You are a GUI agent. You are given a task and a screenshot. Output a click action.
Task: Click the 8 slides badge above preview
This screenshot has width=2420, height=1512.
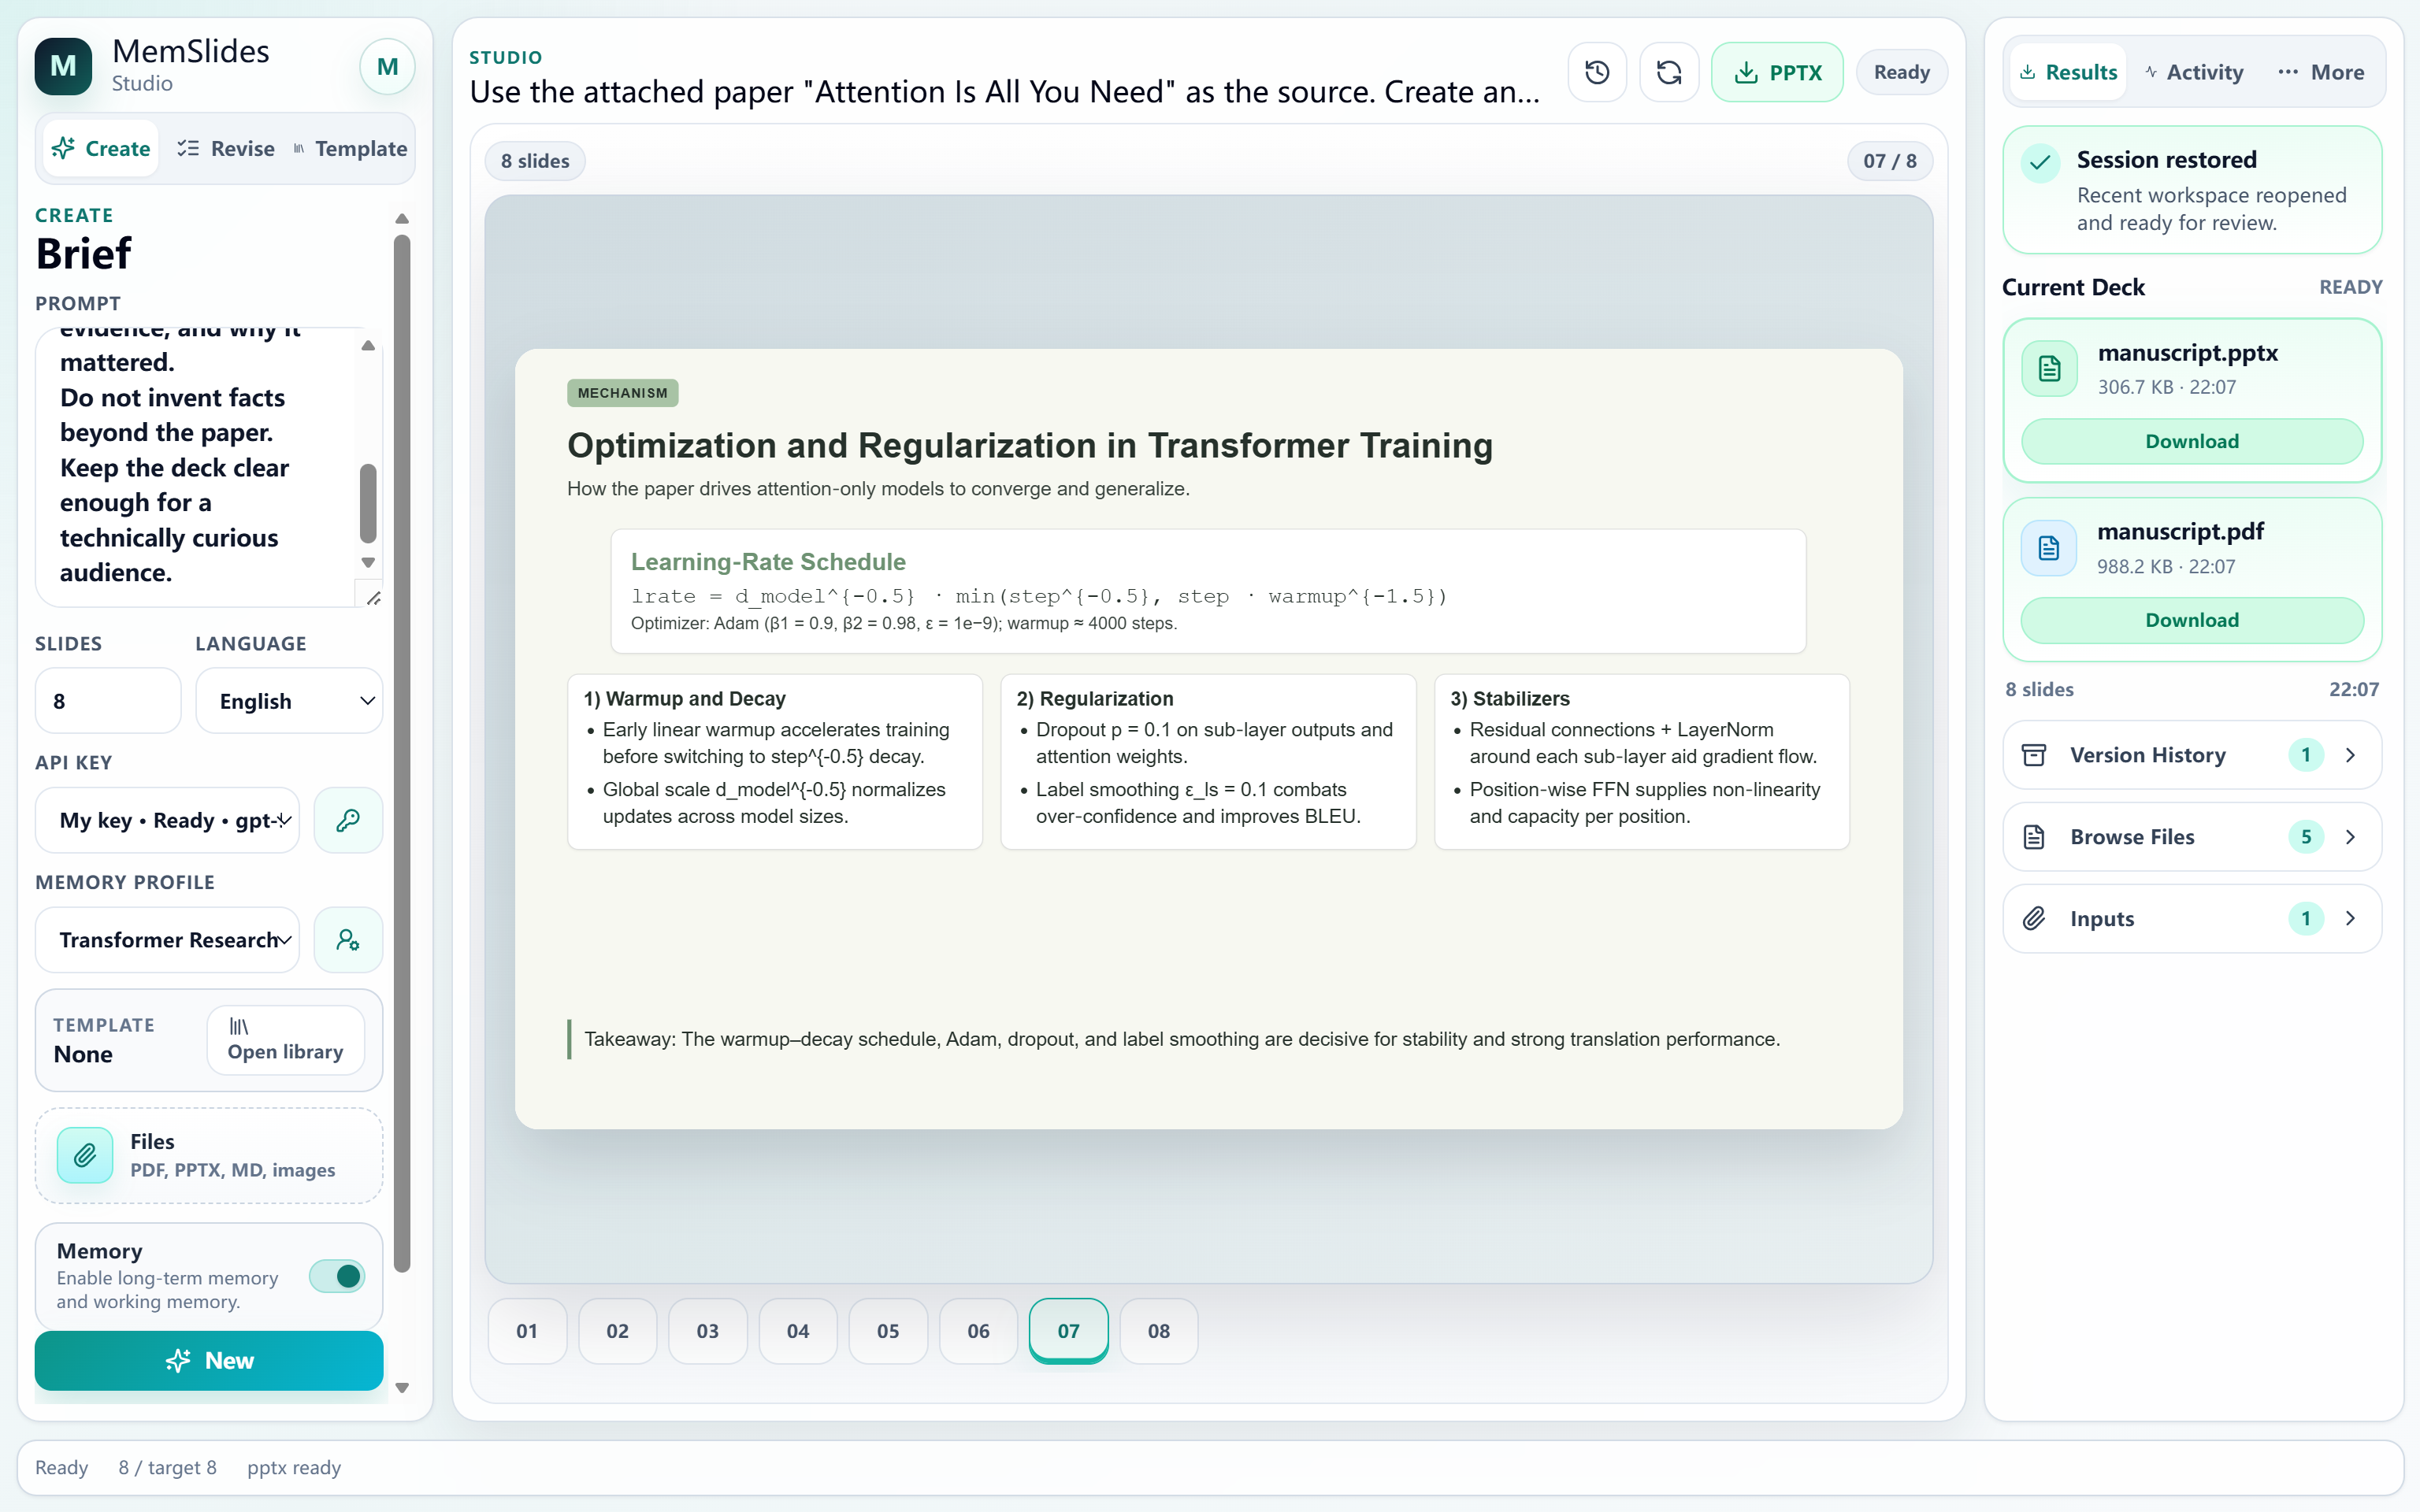(x=535, y=161)
